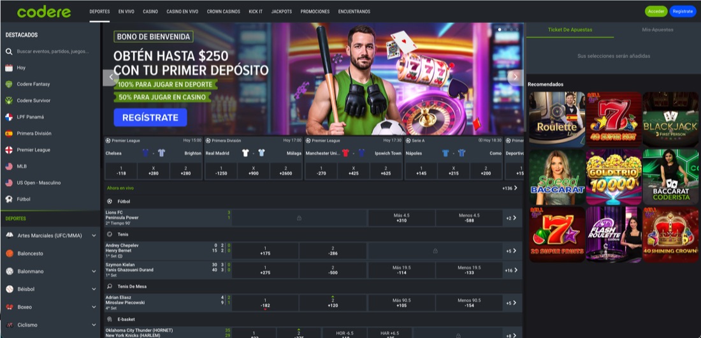Click Fútbol section icon in live events
This screenshot has width=701, height=338.
click(x=110, y=202)
